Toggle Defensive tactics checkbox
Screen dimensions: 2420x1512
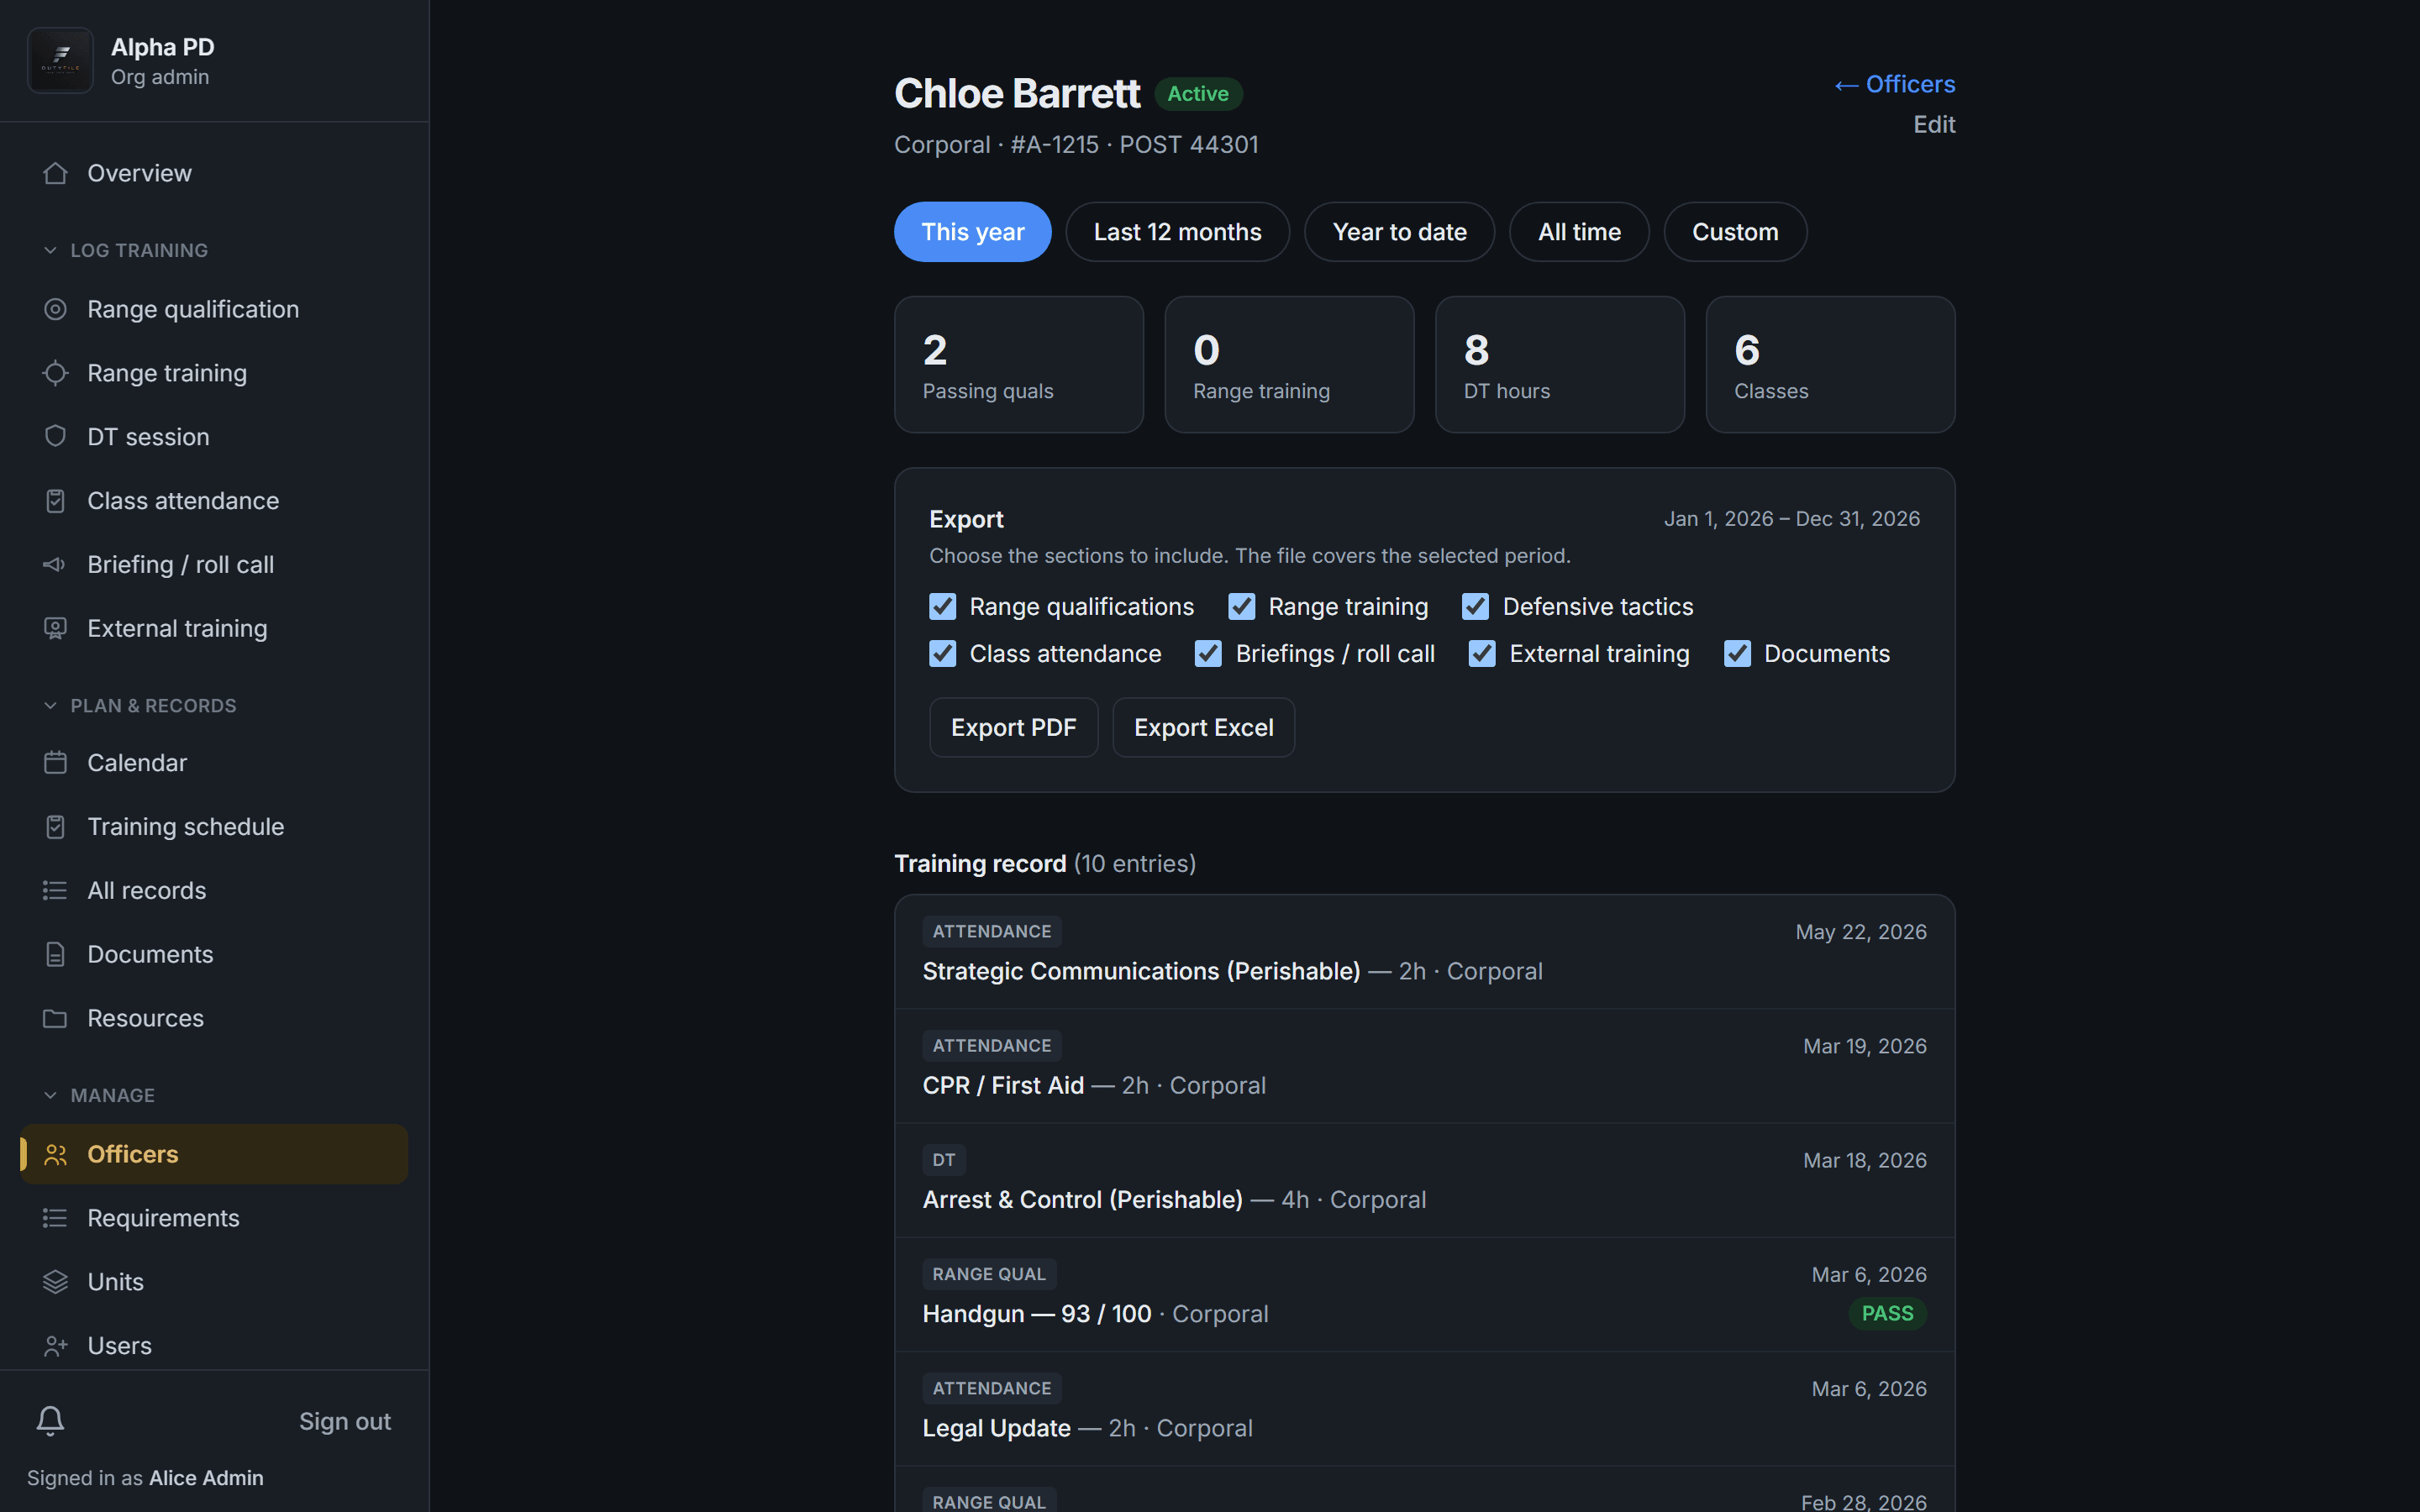point(1475,607)
